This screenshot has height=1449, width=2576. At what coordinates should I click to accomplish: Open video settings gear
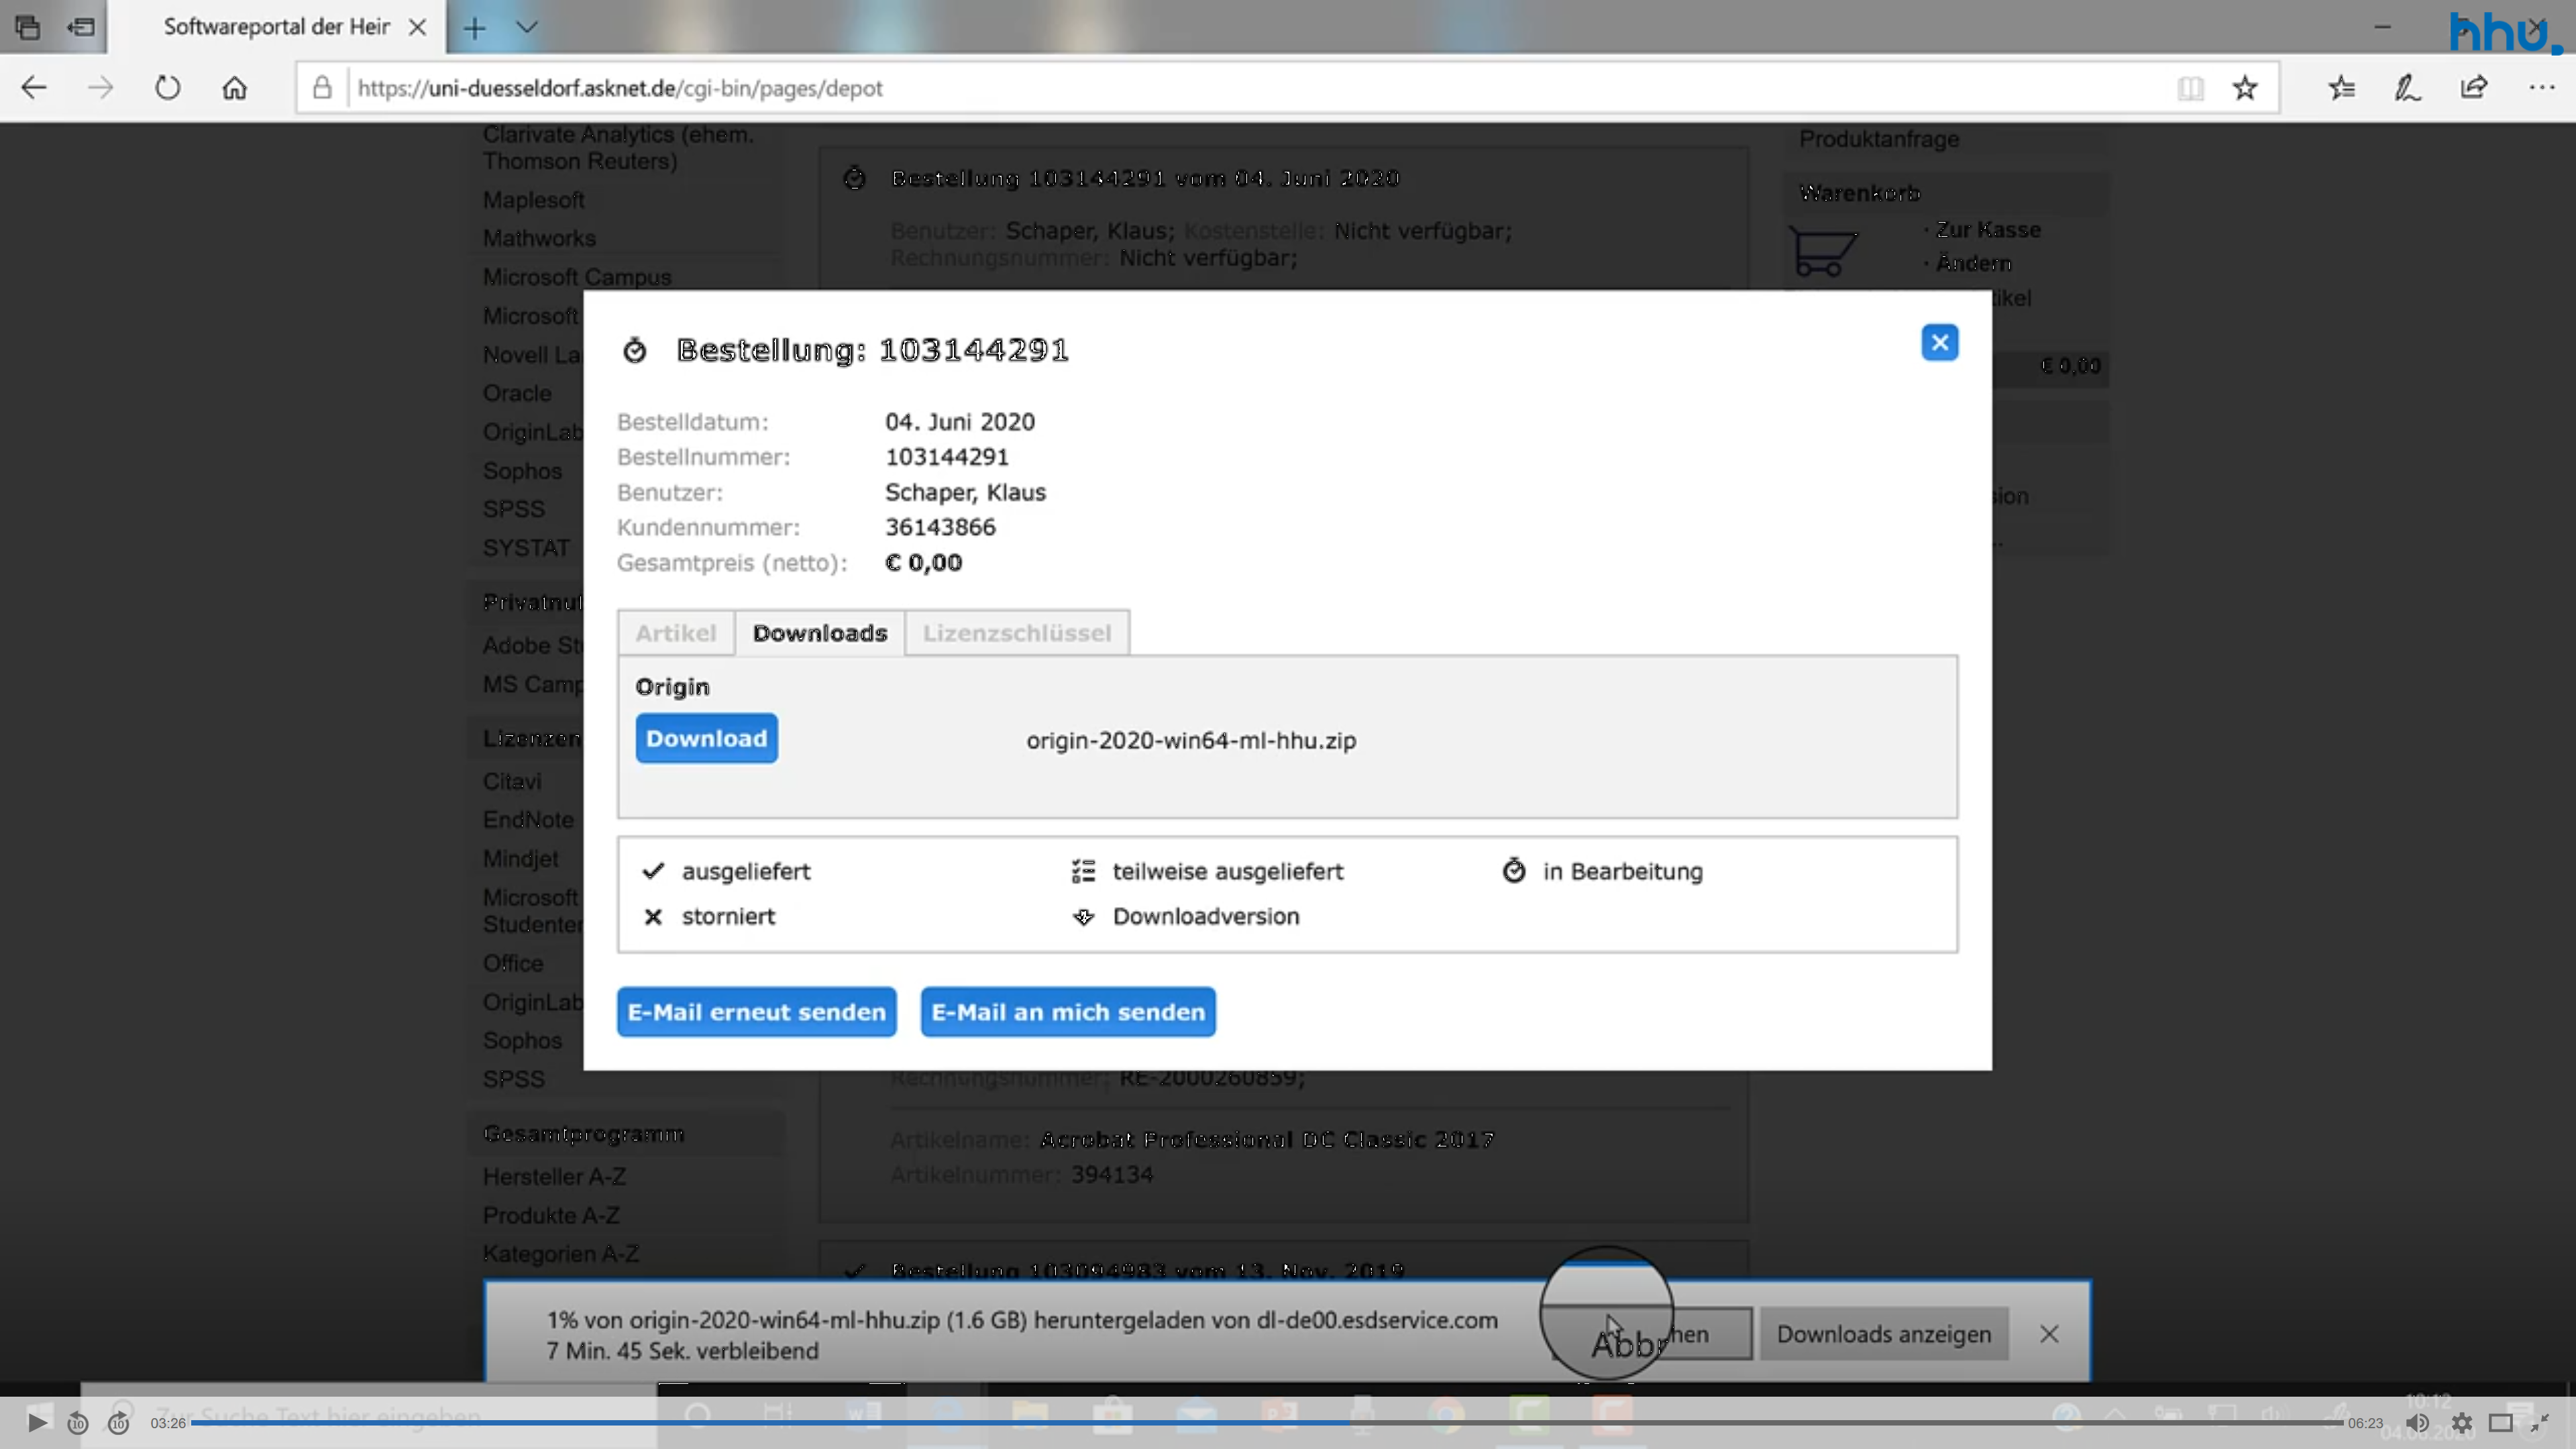click(x=2461, y=1422)
